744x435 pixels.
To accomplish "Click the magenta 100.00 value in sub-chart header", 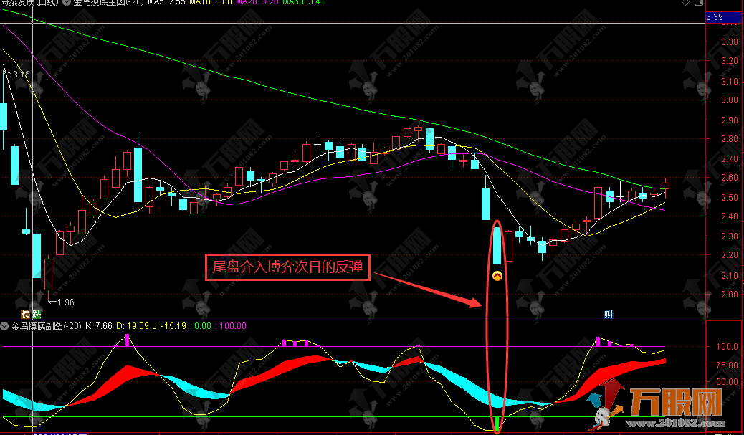I will coord(231,326).
